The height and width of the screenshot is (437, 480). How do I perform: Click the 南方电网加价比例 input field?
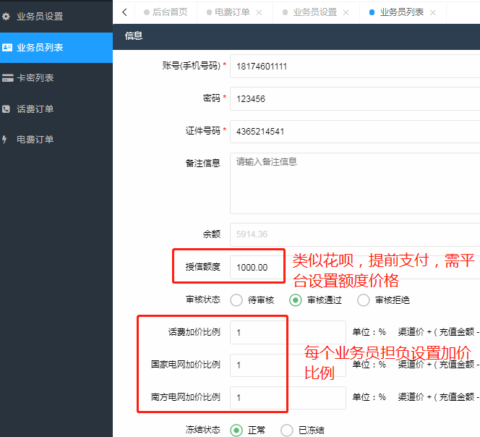(288, 398)
